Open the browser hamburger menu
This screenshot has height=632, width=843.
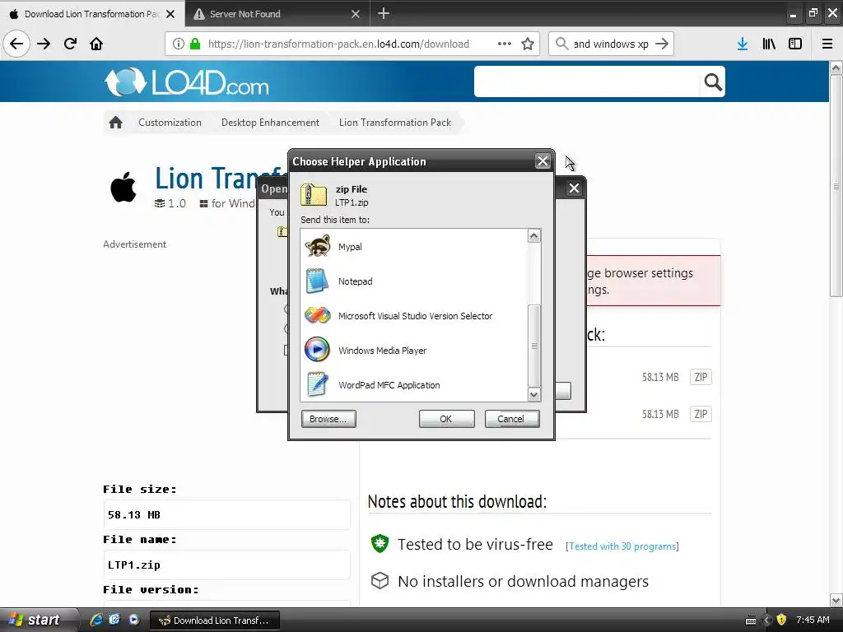827,44
